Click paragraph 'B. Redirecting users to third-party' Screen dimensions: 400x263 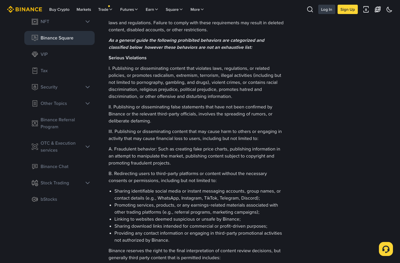188,177
